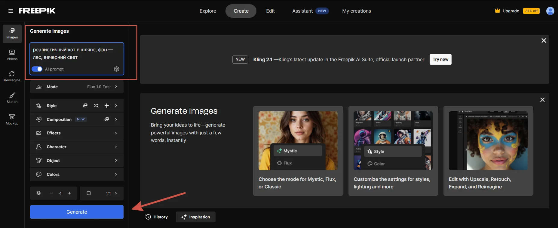Click the plus icon in Style row

[x=106, y=106]
